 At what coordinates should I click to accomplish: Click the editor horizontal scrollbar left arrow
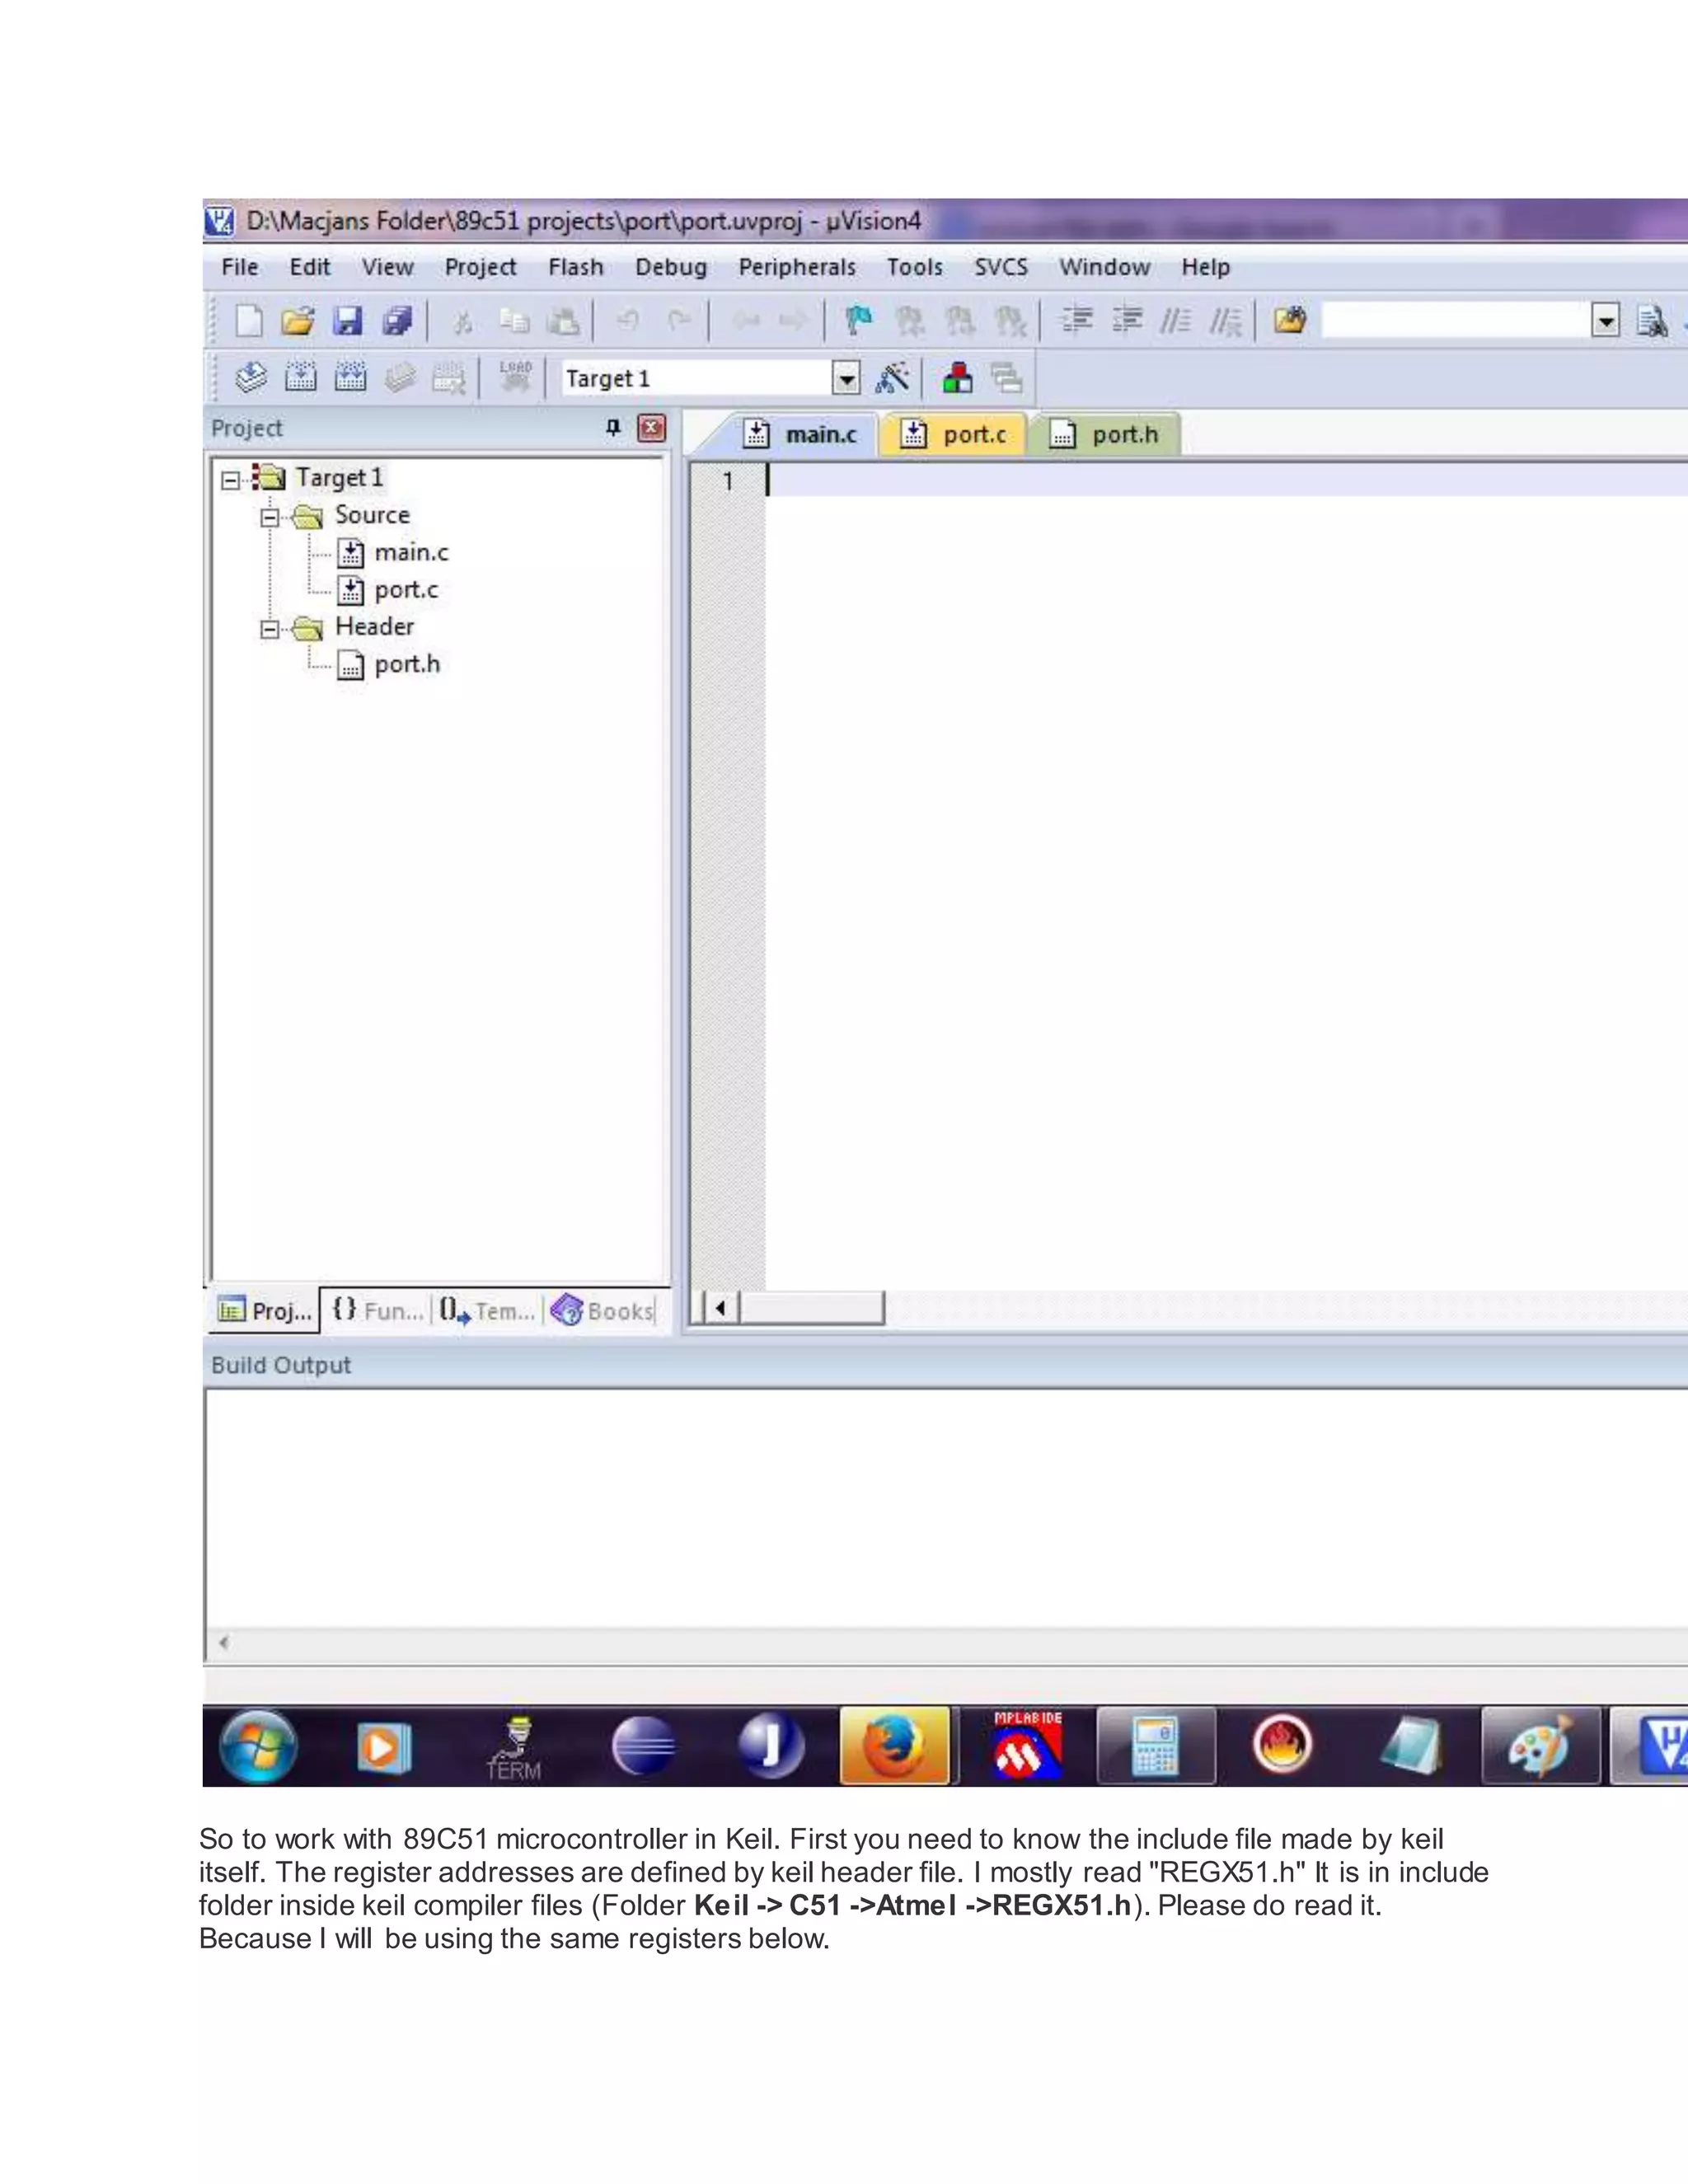tap(720, 1308)
